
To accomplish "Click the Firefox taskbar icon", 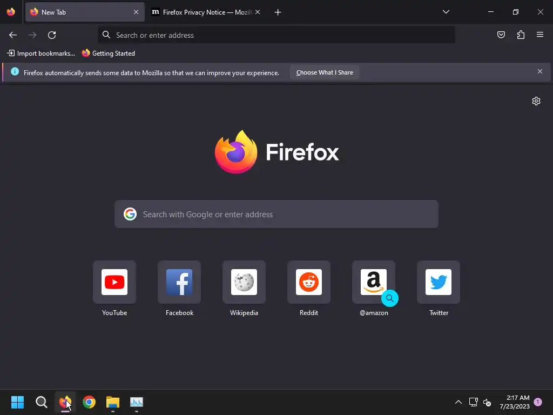I will point(65,402).
